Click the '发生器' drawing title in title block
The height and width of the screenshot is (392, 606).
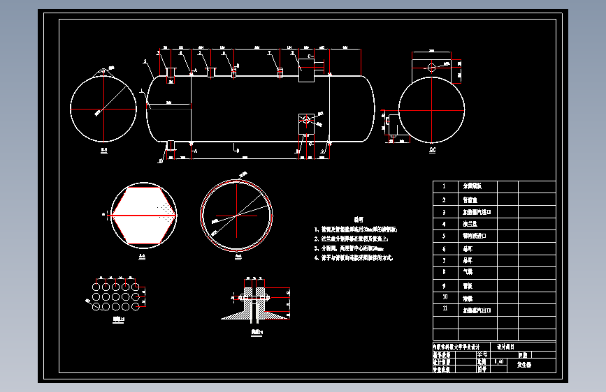(524, 364)
